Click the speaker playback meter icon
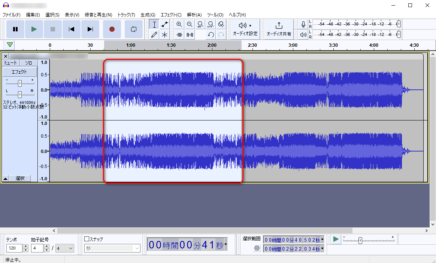This screenshot has height=263, width=436. tap(303, 35)
